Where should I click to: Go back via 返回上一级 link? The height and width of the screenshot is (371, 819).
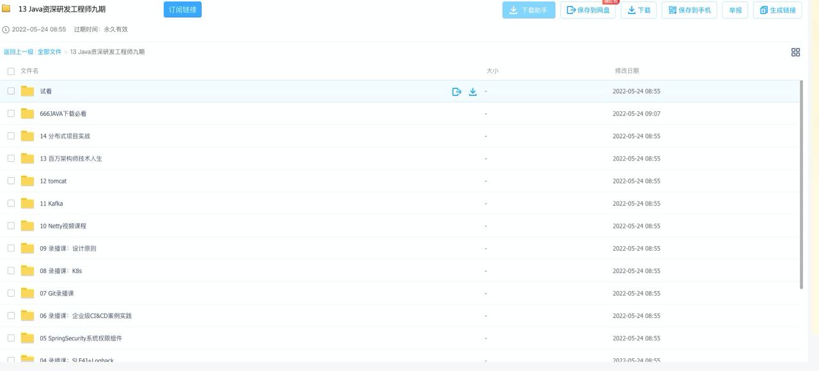click(x=18, y=52)
